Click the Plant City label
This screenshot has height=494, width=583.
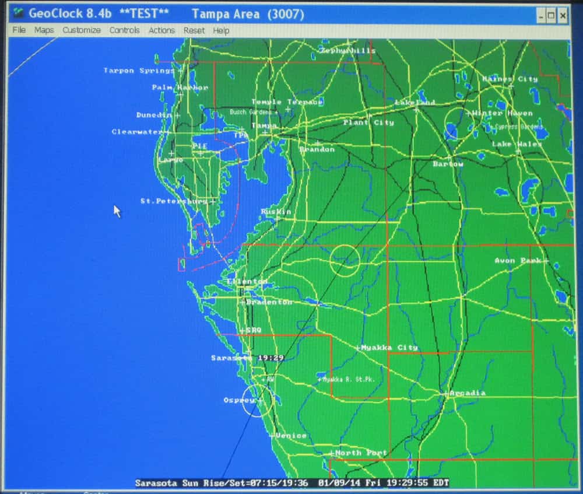[x=368, y=122]
